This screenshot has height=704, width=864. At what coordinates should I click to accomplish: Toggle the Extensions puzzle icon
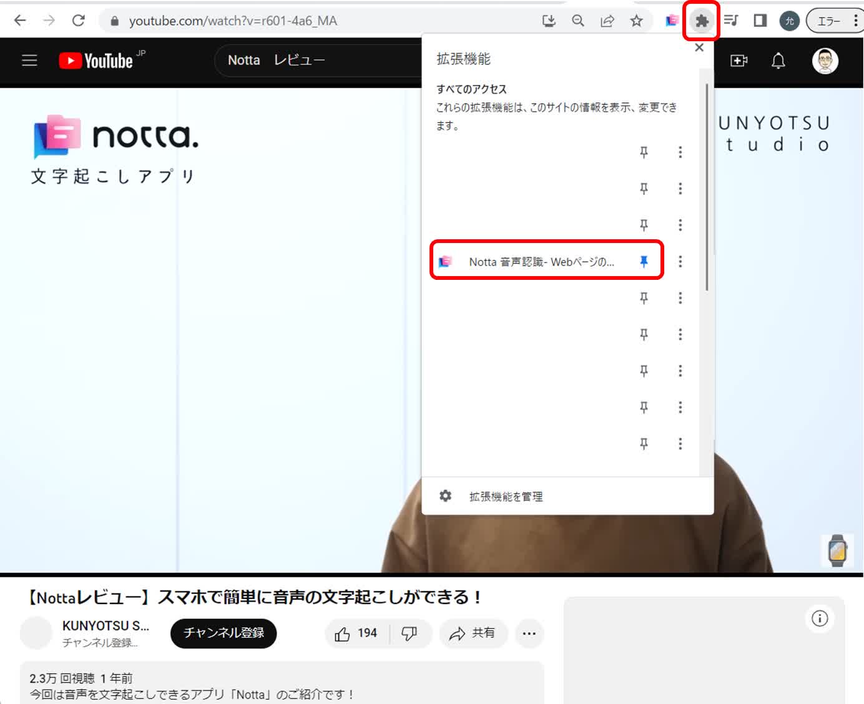pyautogui.click(x=702, y=21)
